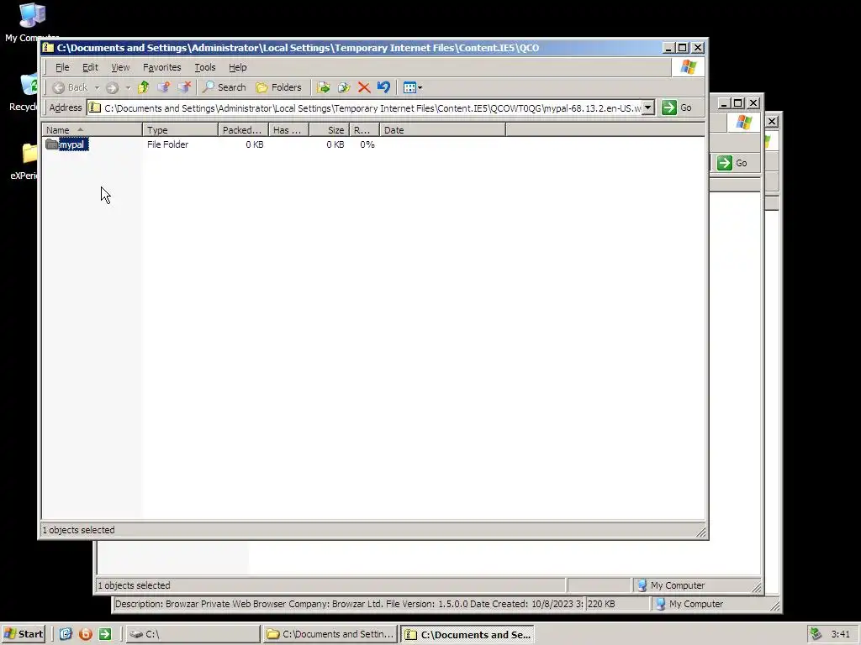Click the system tray network icon
The image size is (861, 645).
(816, 634)
